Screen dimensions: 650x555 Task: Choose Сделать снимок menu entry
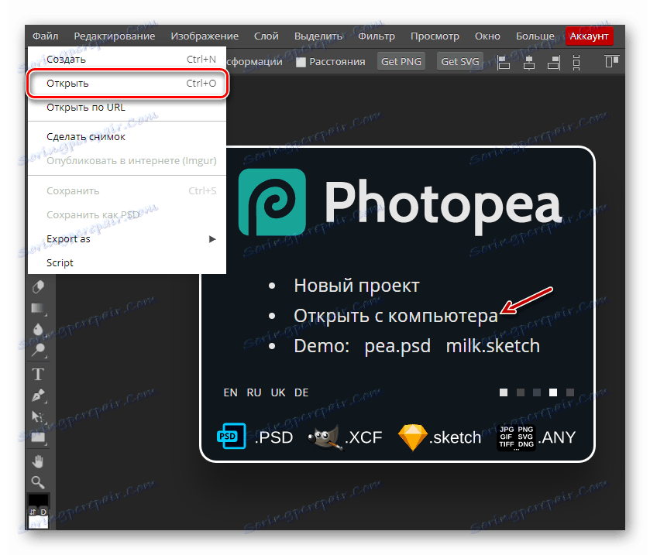pos(127,137)
